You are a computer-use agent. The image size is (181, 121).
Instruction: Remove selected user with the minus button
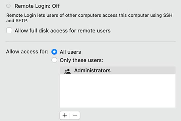pos(75,115)
